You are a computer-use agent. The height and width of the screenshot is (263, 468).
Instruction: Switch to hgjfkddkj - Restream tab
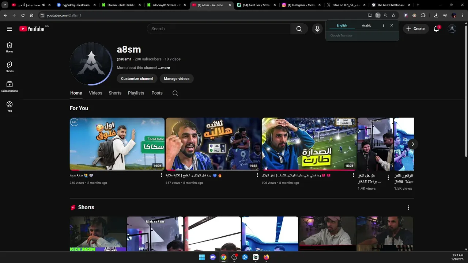(x=76, y=5)
